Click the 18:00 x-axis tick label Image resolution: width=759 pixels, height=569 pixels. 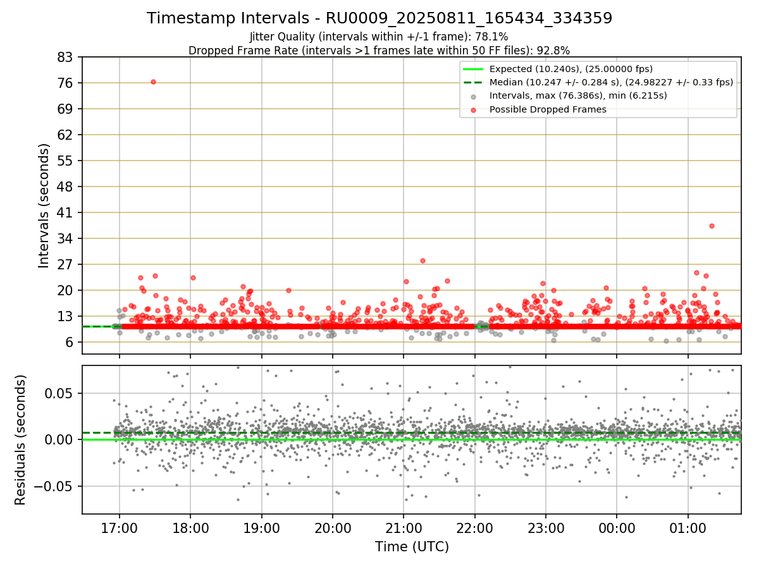(x=190, y=528)
